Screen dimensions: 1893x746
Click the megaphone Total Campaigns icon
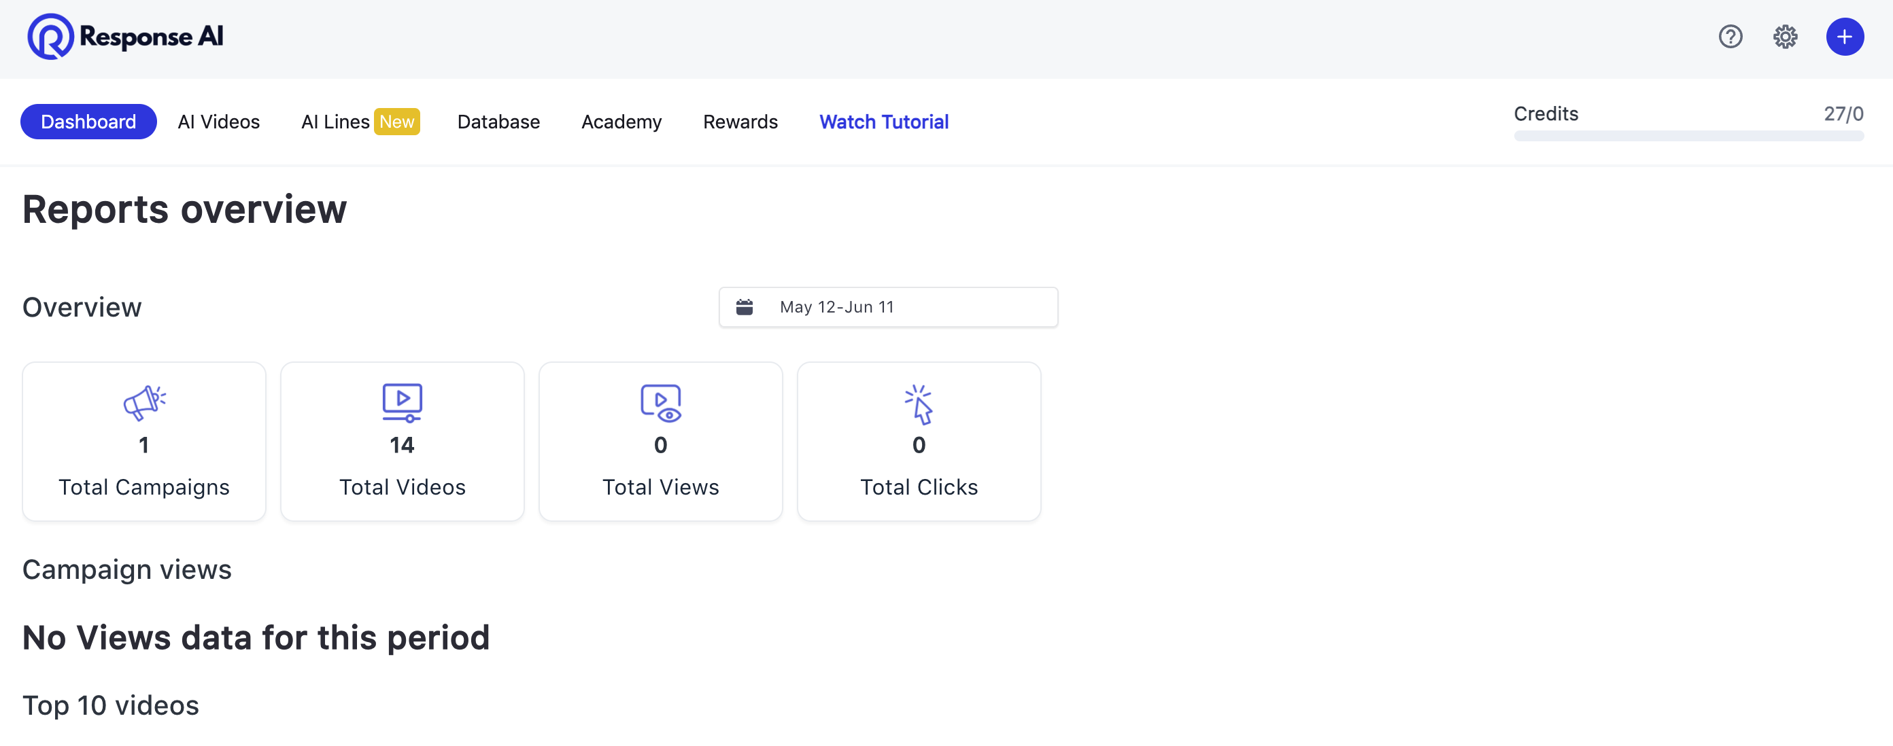tap(144, 402)
